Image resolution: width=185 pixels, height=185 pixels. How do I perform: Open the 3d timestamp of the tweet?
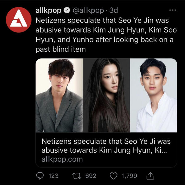[x=114, y=11]
